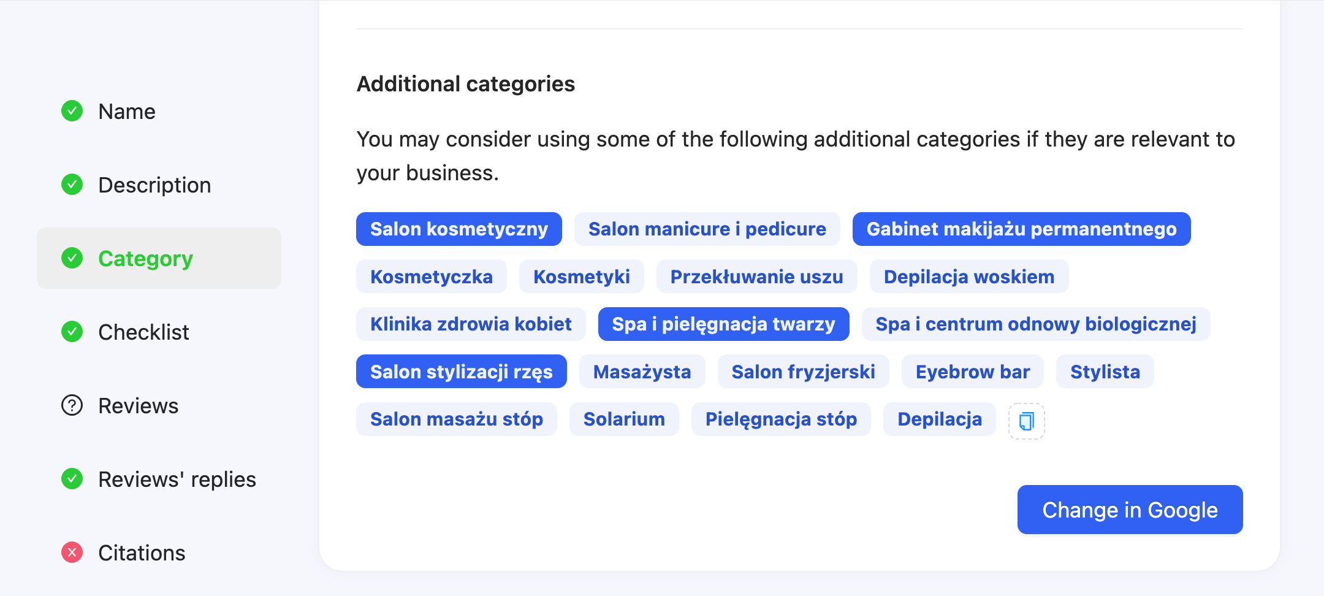Select the Solarium category chip
The width and height of the screenshot is (1324, 596).
coord(624,419)
